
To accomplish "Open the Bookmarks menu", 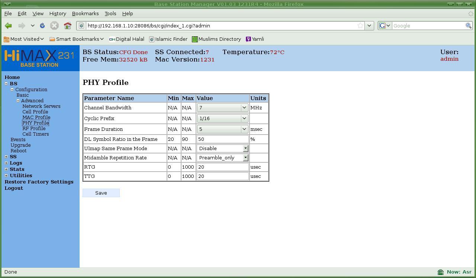I will [x=85, y=13].
